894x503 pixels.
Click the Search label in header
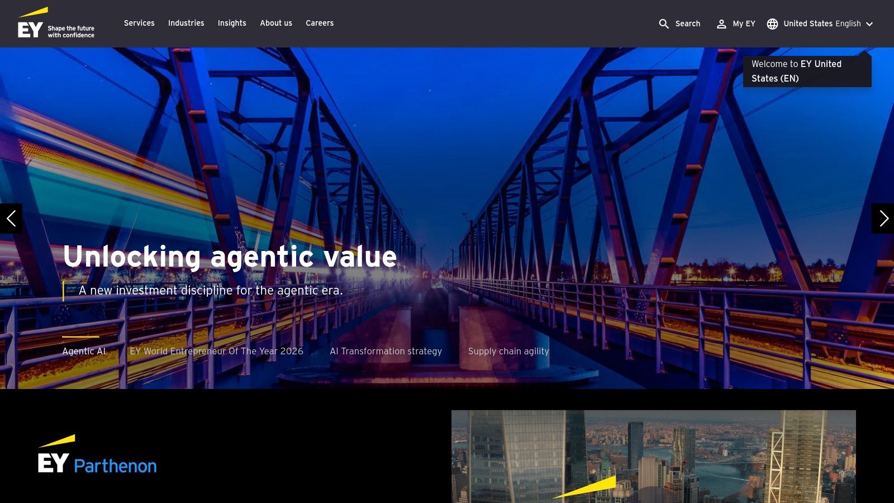tap(688, 23)
